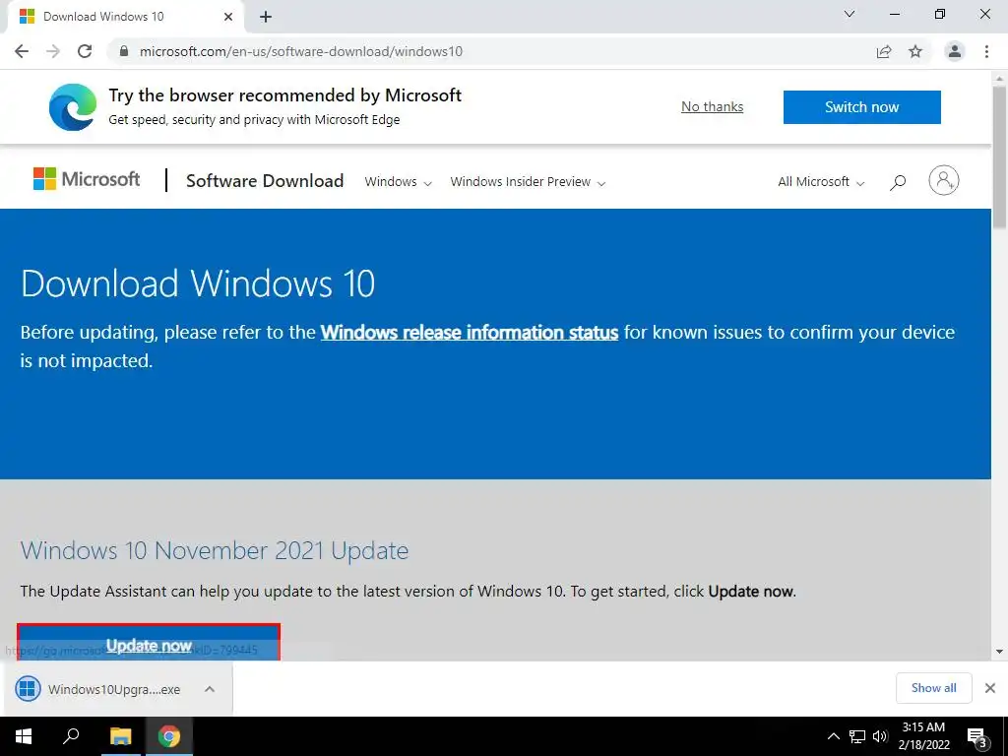
Task: Reload the Download Windows 10 page
Action: pyautogui.click(x=85, y=51)
